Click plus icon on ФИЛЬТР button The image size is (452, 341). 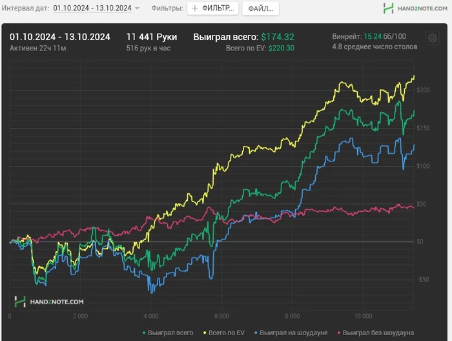click(x=195, y=8)
